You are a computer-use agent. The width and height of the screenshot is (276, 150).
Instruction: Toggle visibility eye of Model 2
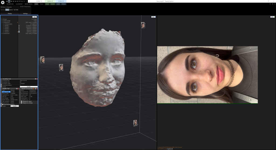pyautogui.click(x=19, y=27)
